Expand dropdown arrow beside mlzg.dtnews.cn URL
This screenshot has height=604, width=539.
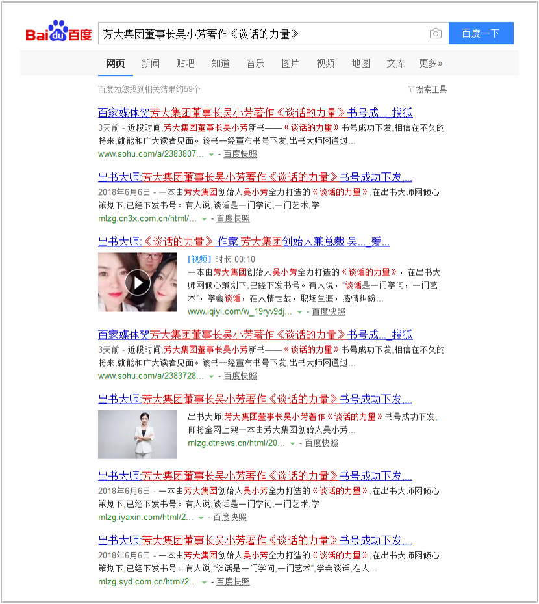point(292,443)
